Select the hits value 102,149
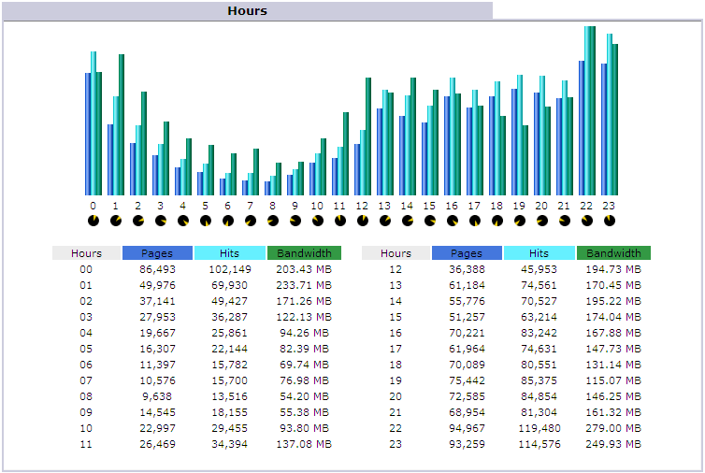Screen dimensions: 705x473 point(230,269)
